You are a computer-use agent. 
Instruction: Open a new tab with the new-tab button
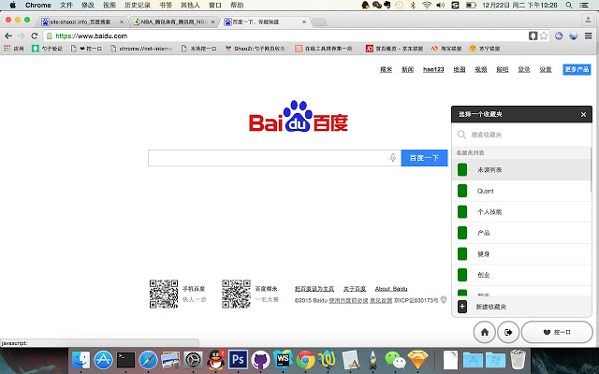click(x=319, y=22)
